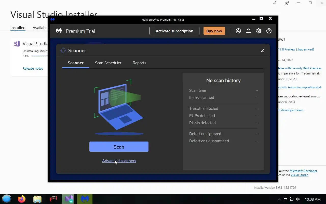Open the Microsoft developer news link
The width and height of the screenshot is (326, 204).
point(291,110)
